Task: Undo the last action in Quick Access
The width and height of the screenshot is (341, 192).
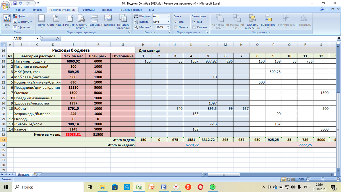Action: click(21, 3)
